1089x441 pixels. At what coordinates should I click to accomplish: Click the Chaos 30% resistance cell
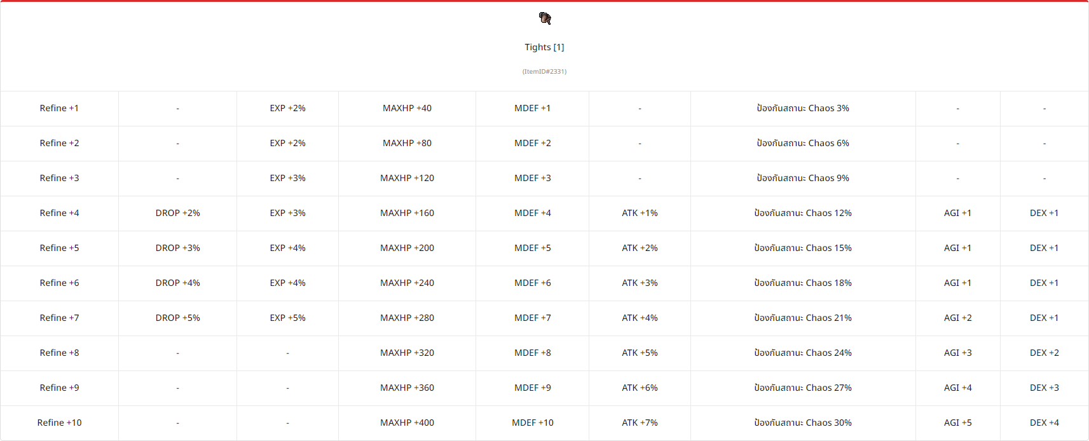tap(803, 423)
